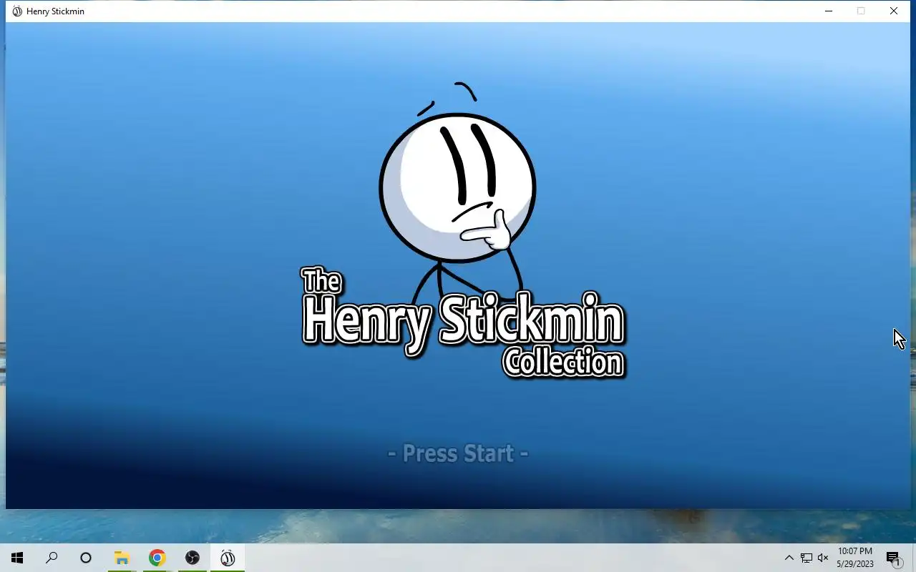Open Cortana circle in the taskbar
The width and height of the screenshot is (916, 572).
[86, 558]
